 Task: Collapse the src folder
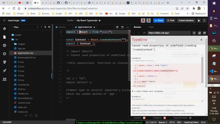pyautogui.click(x=17, y=40)
